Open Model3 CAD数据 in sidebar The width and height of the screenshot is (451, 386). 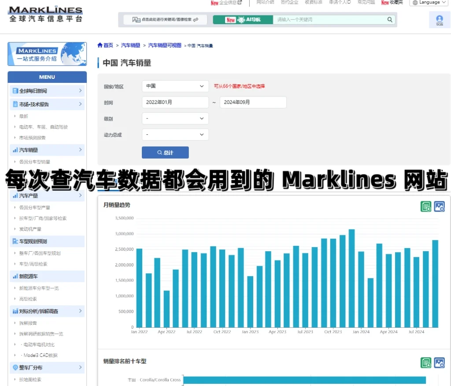pos(40,355)
